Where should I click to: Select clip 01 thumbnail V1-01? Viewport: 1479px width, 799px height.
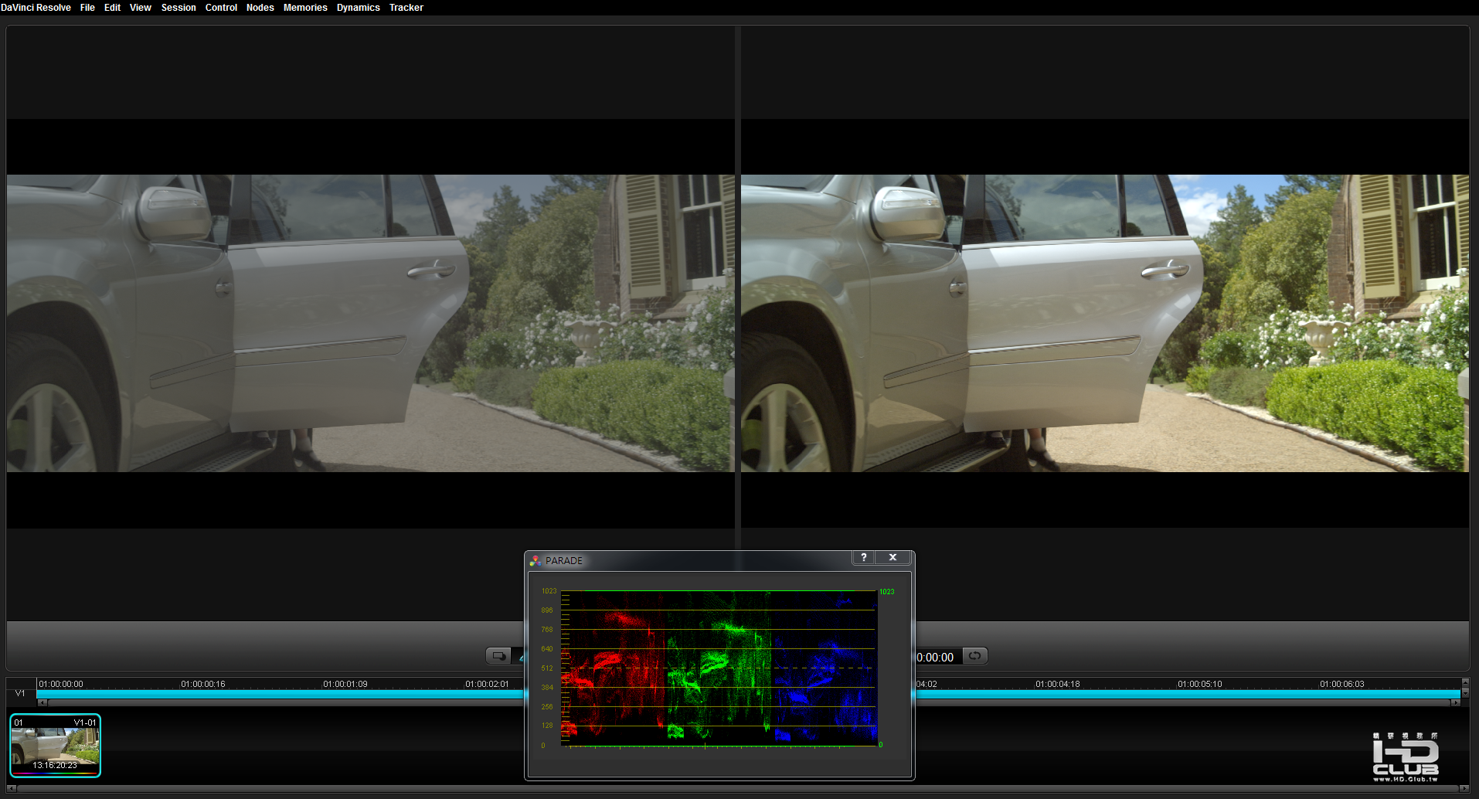[55, 746]
